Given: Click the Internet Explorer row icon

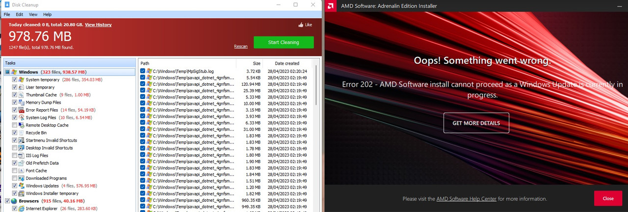Looking at the screenshot, I should click(x=22, y=209).
